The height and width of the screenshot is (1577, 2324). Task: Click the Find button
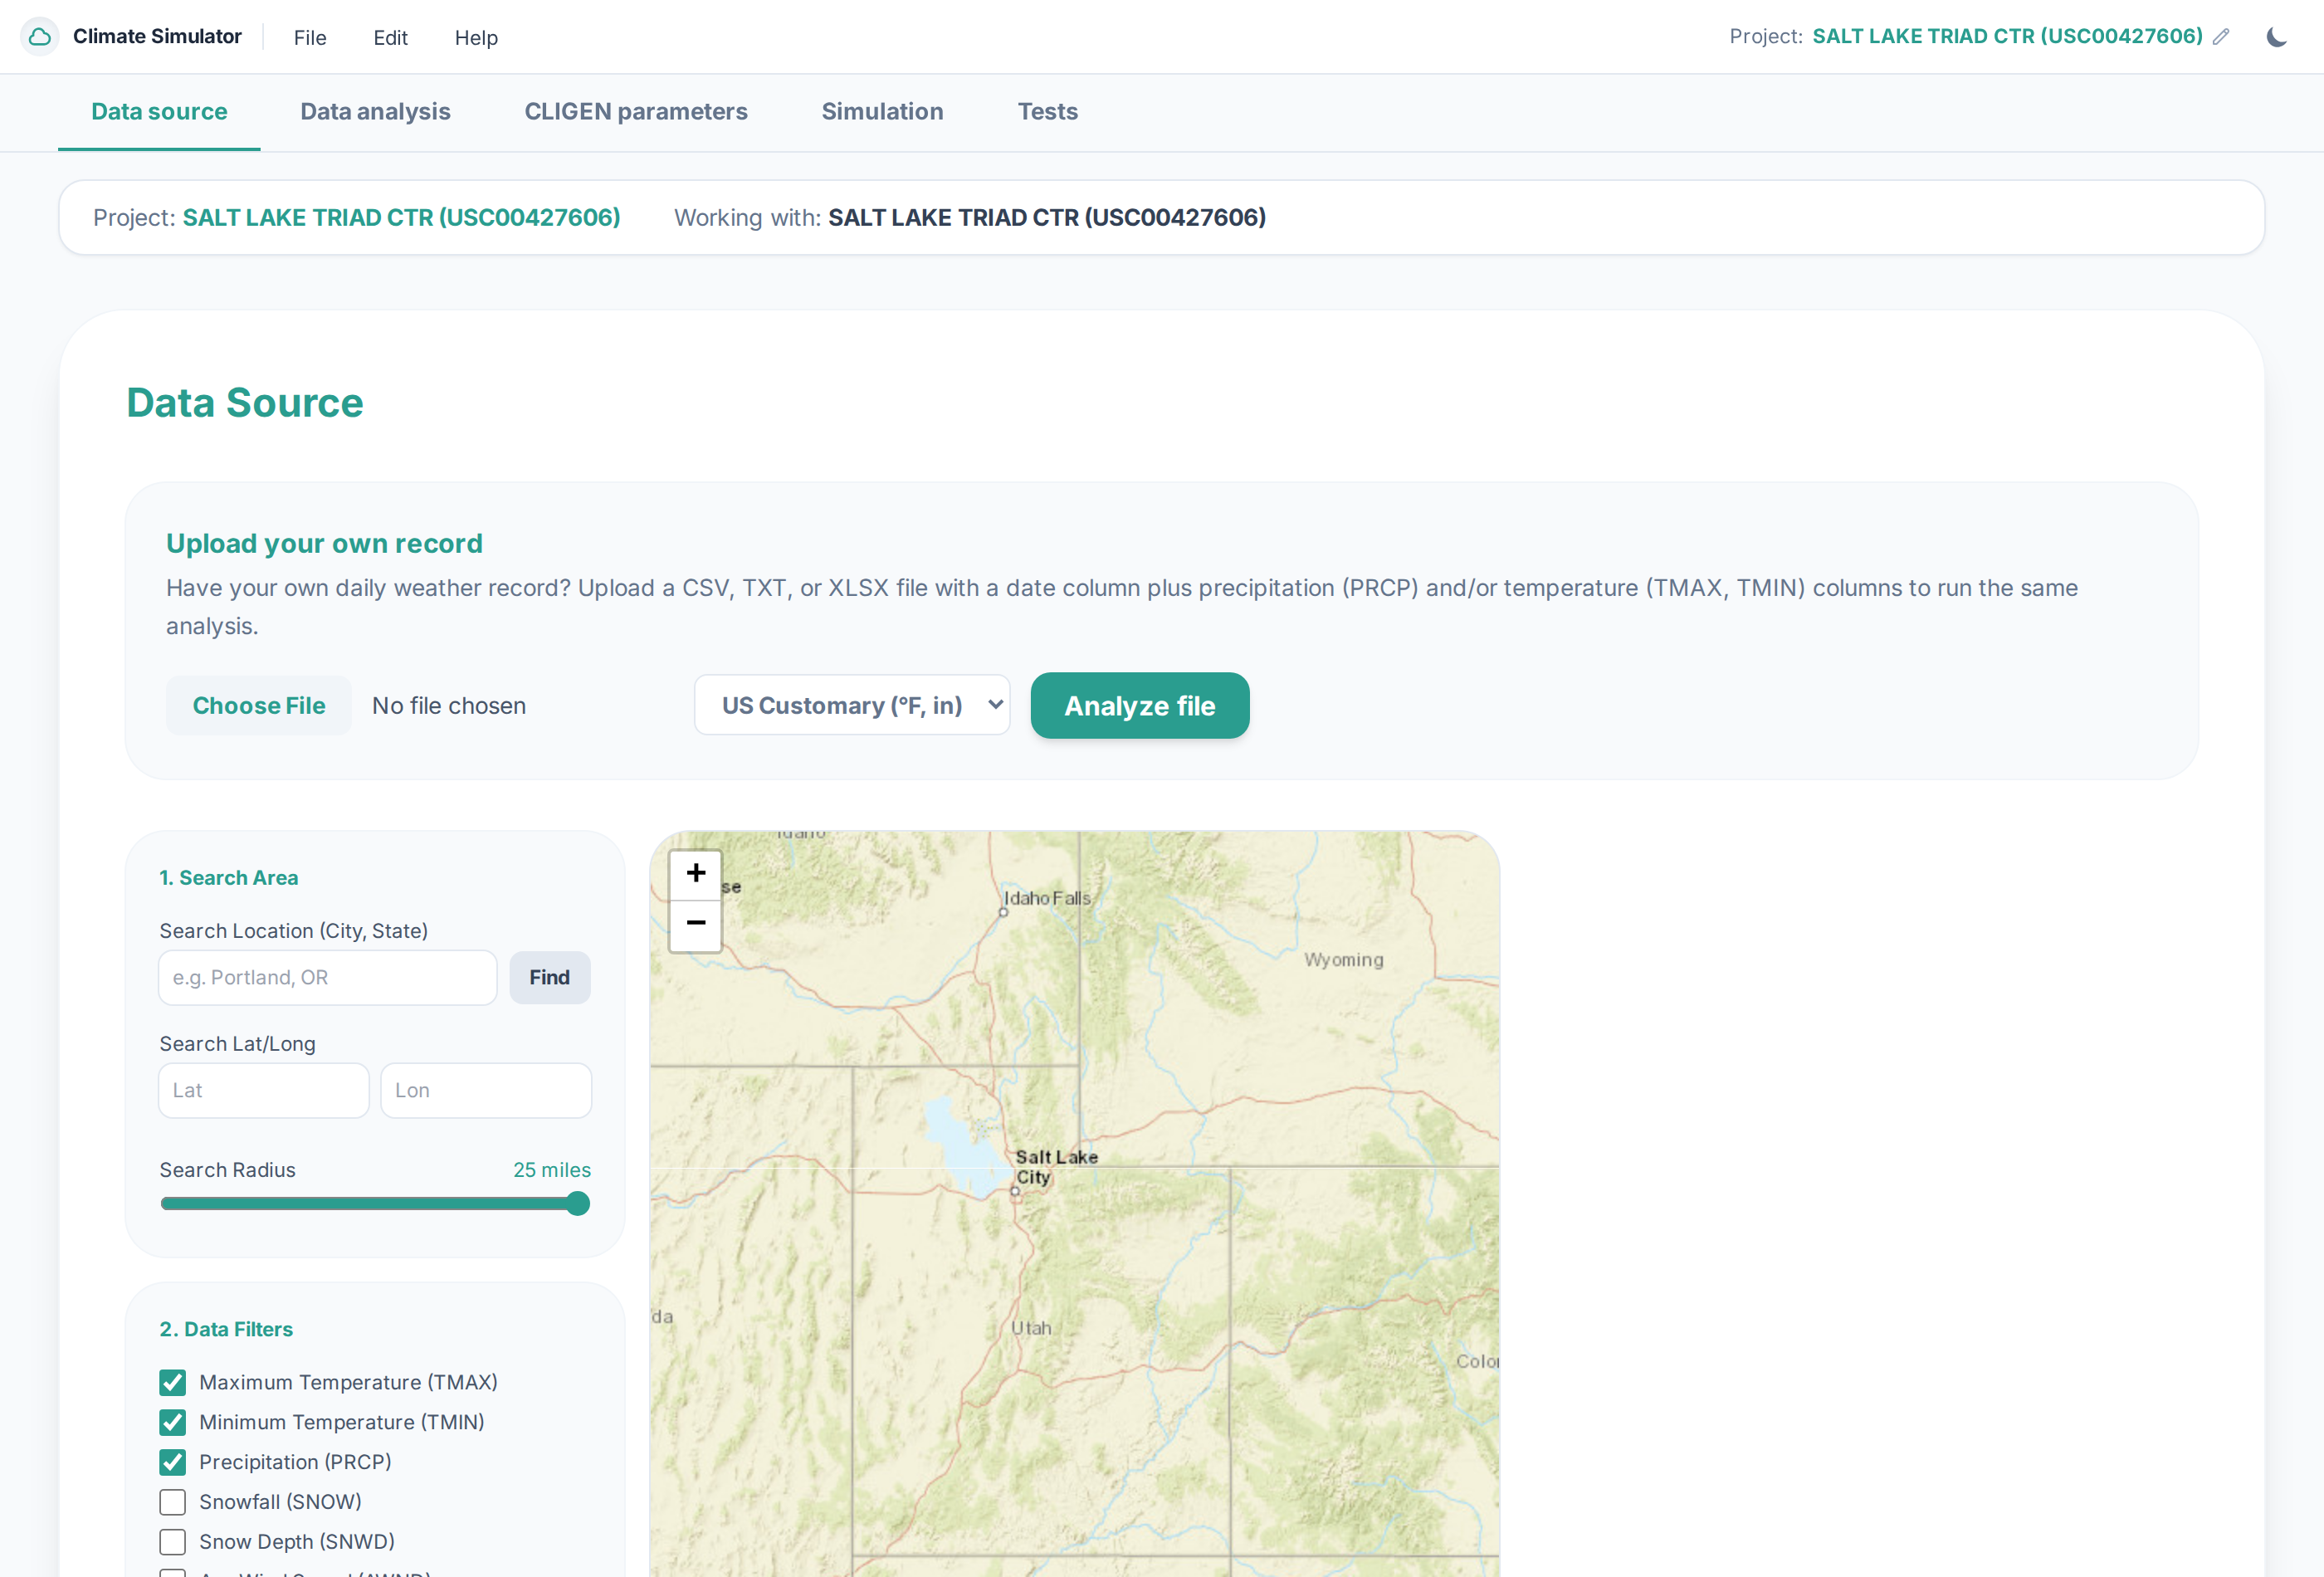(x=549, y=978)
